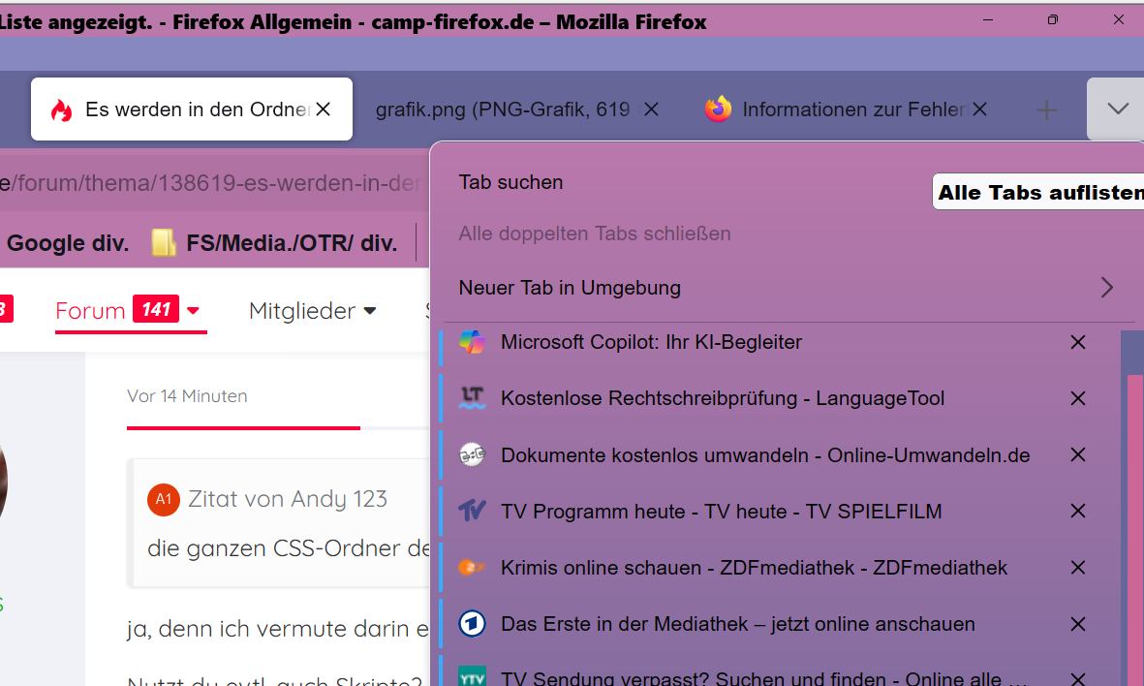Click the Das Erste favicon
Viewport: 1144px width, 686px height.
(x=472, y=624)
